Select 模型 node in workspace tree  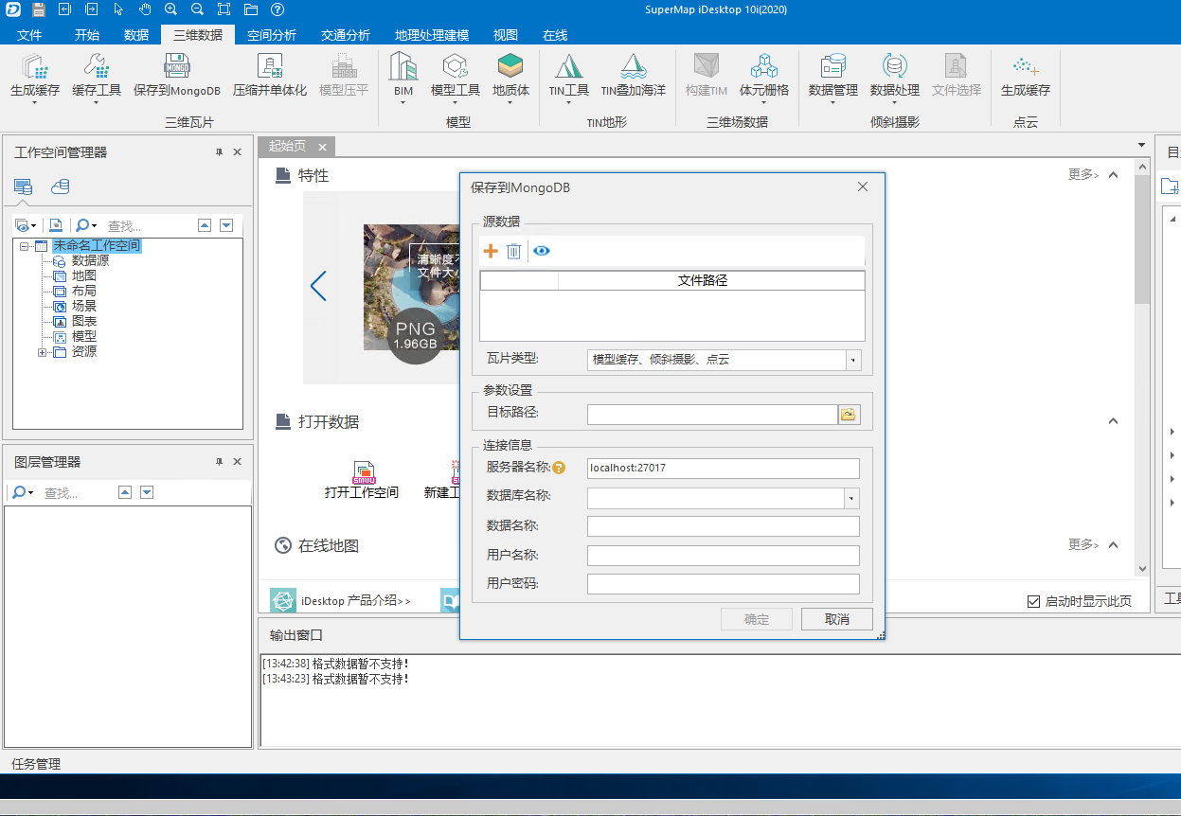point(83,336)
